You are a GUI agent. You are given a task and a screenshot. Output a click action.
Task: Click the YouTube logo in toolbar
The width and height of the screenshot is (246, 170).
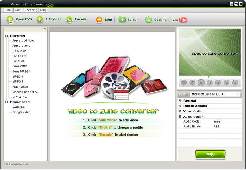180,20
